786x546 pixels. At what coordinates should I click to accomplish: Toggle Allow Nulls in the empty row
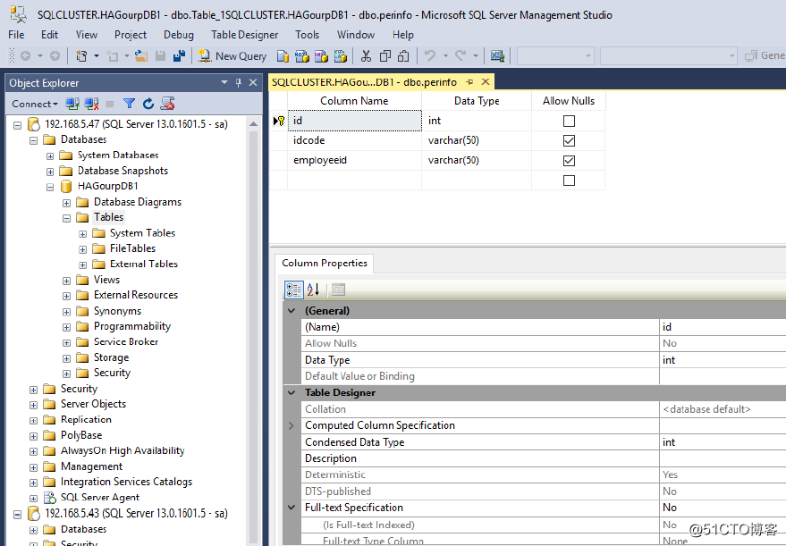click(x=569, y=181)
